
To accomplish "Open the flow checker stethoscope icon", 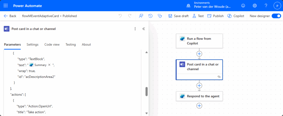I will 160,16.
